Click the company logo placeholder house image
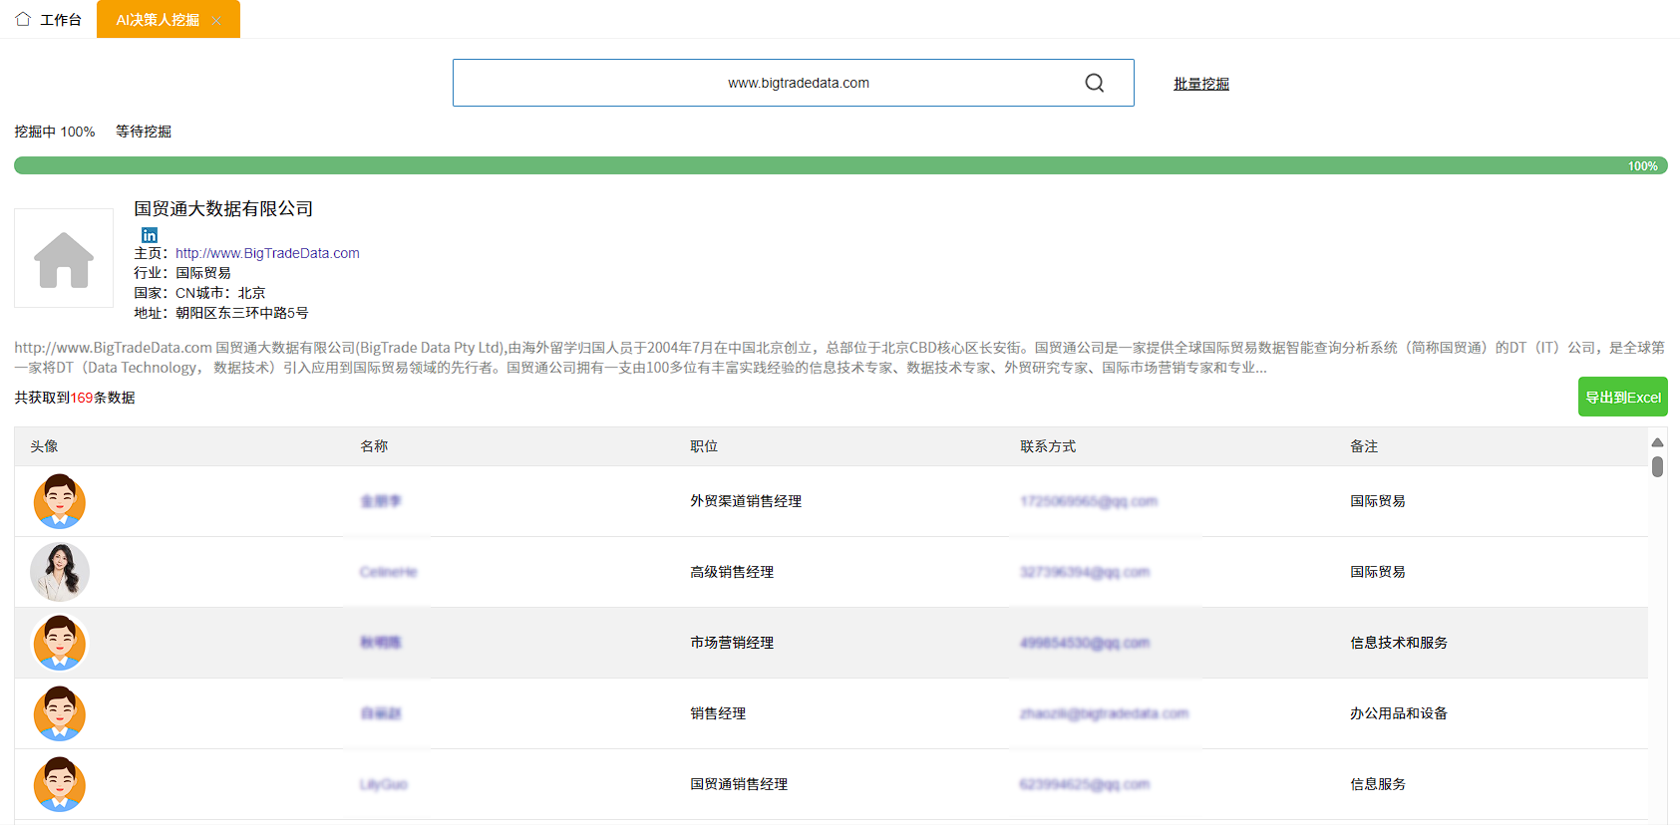This screenshot has width=1680, height=825. [64, 258]
